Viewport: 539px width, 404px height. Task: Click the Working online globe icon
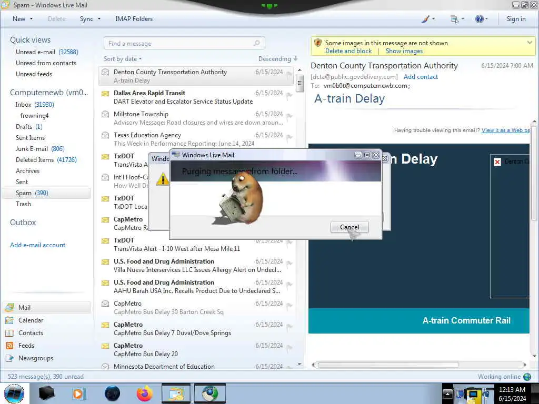point(526,377)
